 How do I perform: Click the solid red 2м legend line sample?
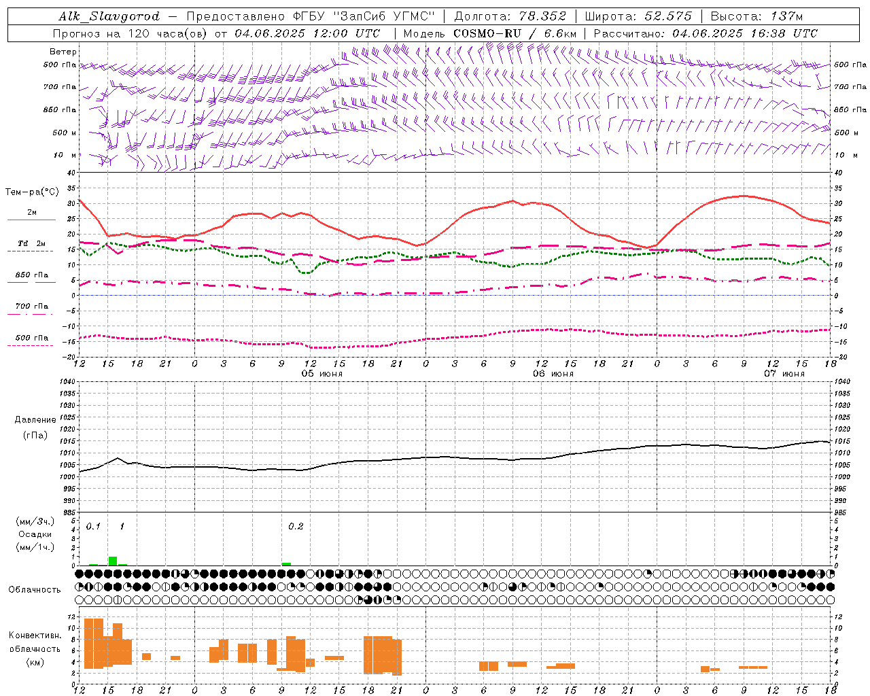[x=31, y=220]
